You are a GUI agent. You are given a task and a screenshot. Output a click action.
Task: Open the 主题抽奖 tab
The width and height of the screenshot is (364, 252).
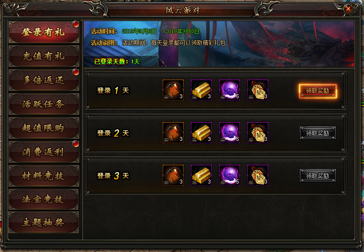[x=44, y=222]
